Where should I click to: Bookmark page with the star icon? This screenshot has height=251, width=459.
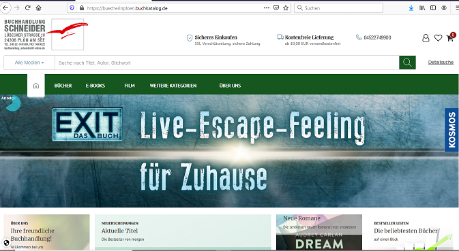tap(286, 8)
